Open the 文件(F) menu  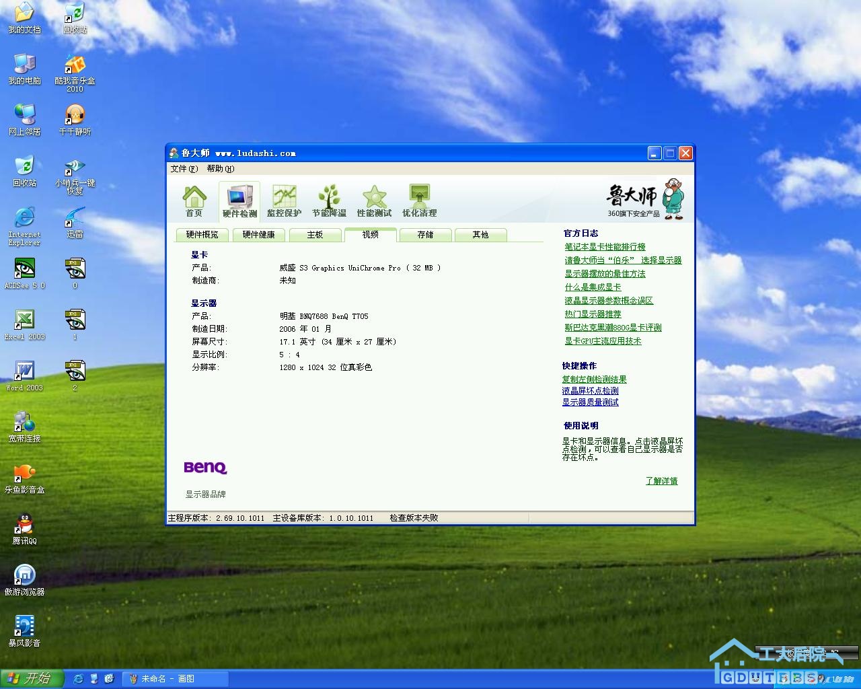[184, 169]
